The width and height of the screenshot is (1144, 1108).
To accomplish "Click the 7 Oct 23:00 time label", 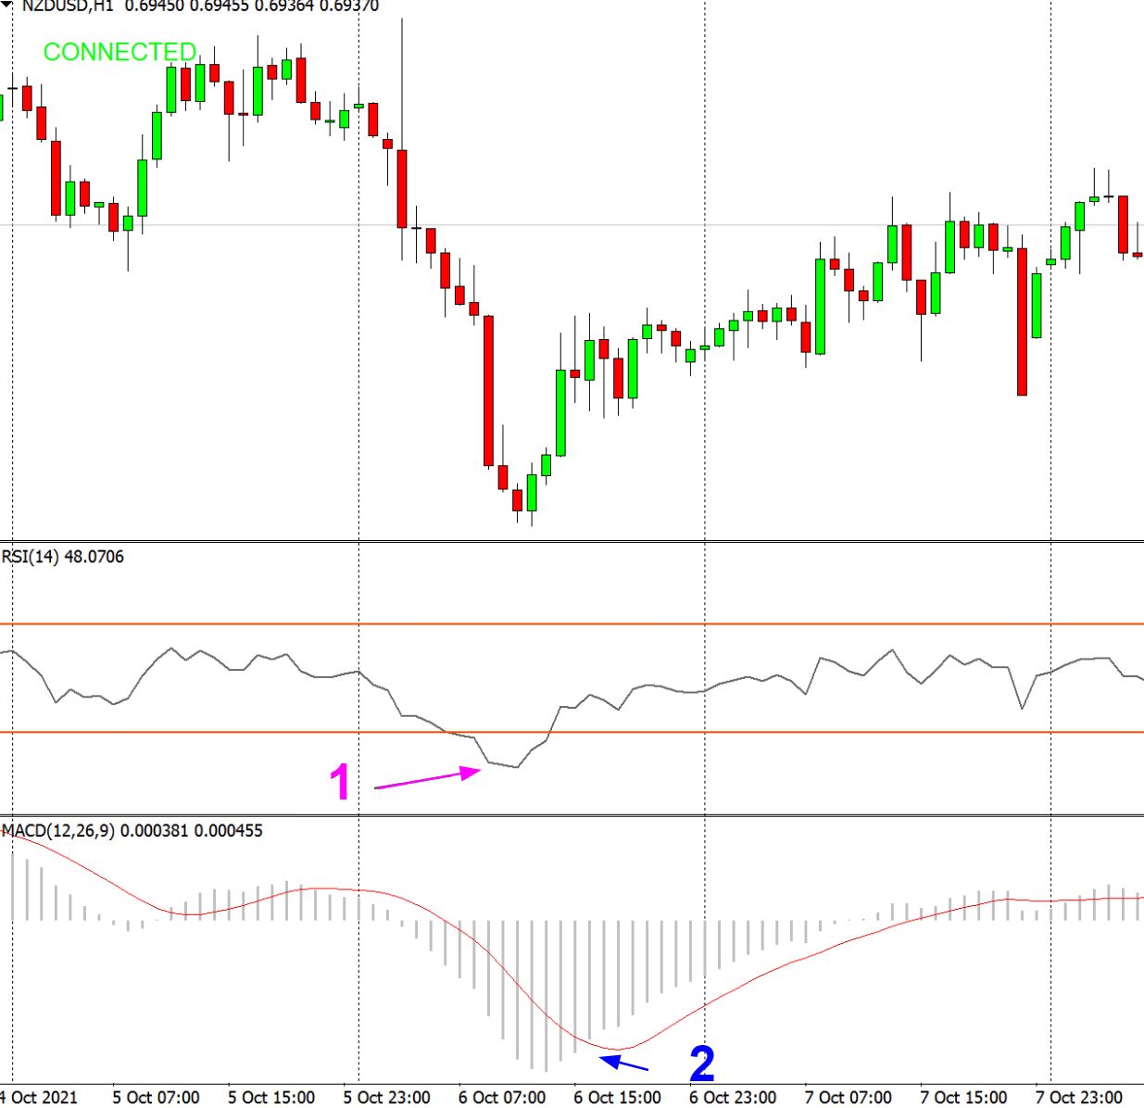I will click(1078, 1097).
